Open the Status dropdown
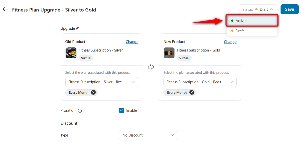 pos(258,9)
